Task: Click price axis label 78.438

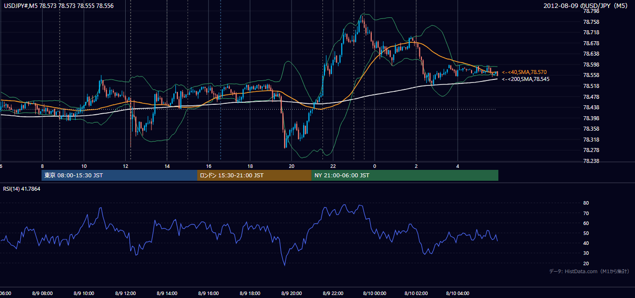Action: [591, 107]
